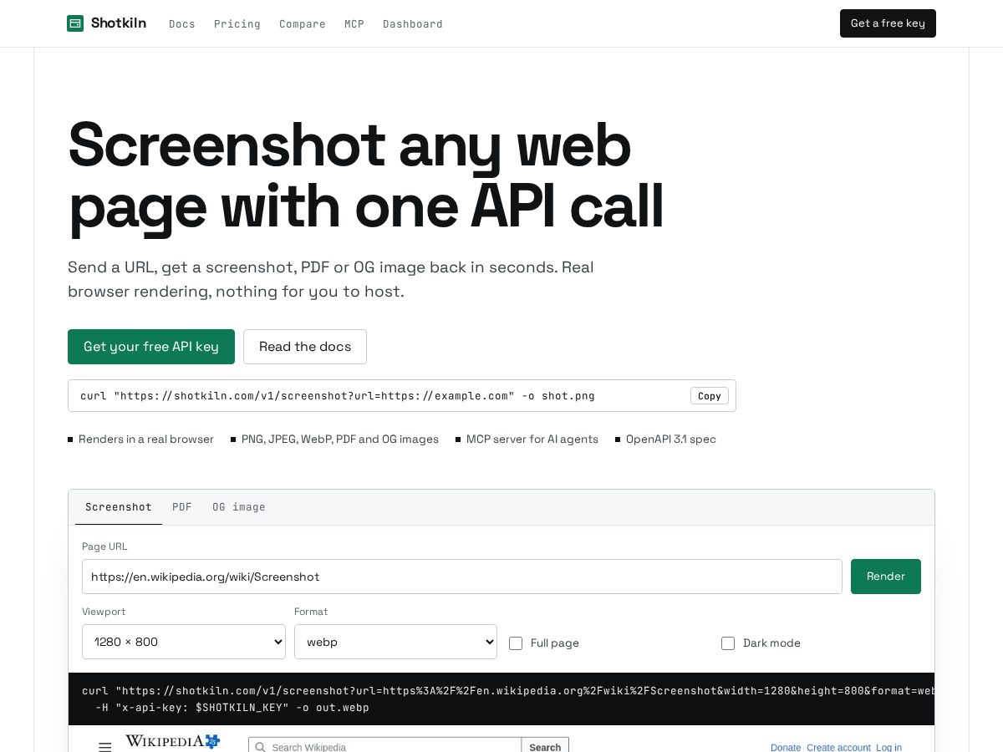Click the Get a free key button
1003x752 pixels.
[888, 23]
